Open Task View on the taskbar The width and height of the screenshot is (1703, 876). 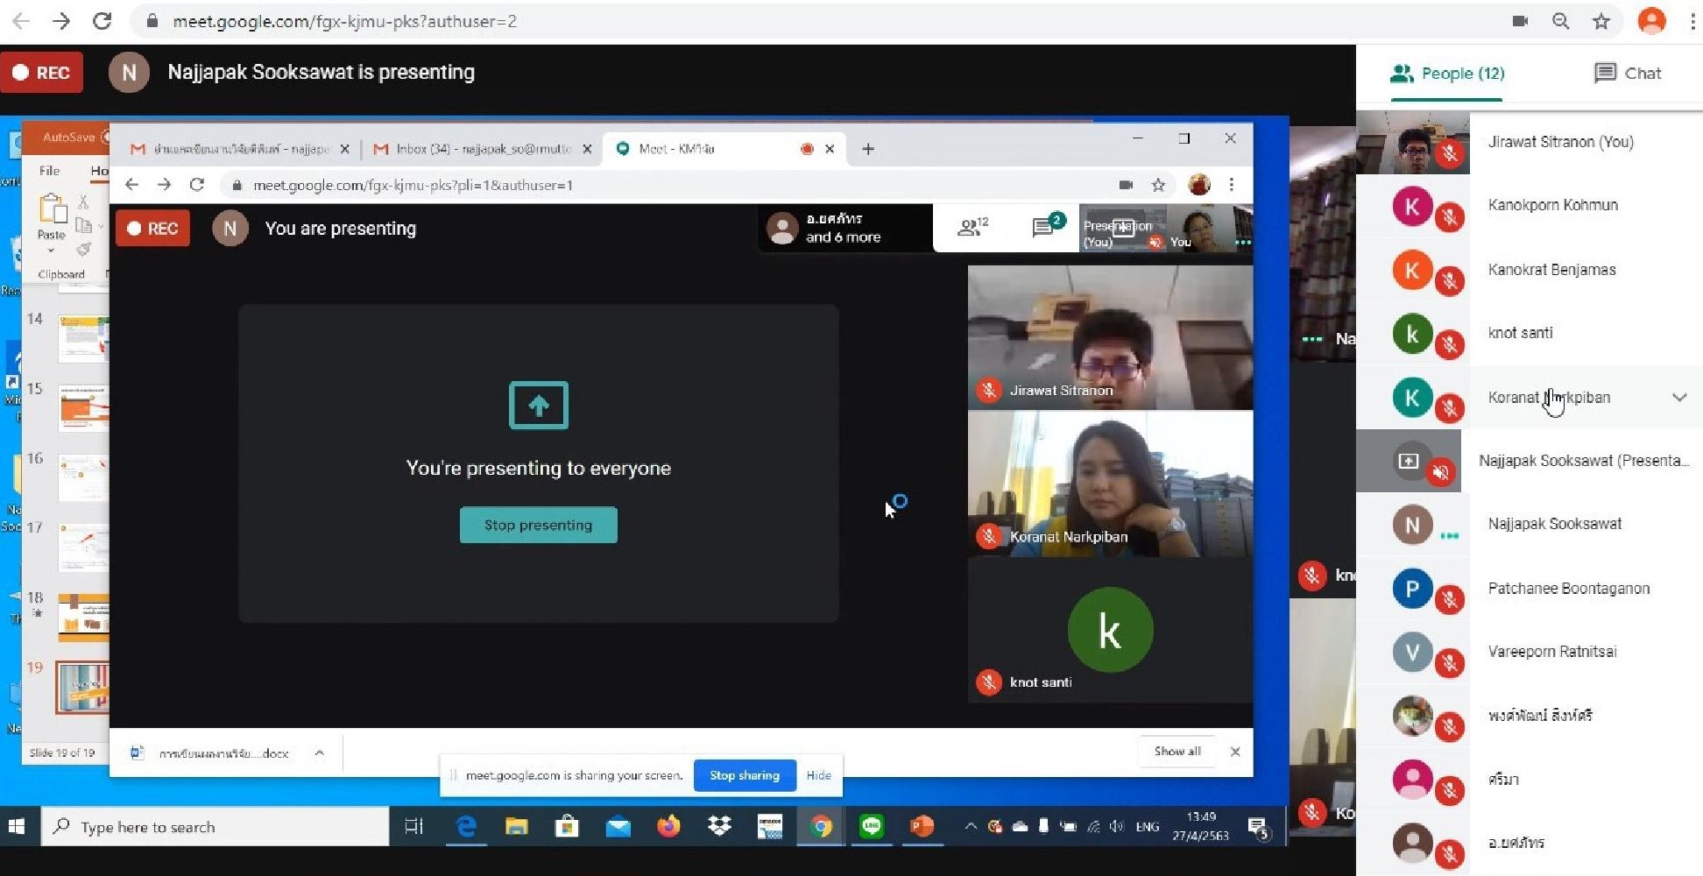coord(413,826)
